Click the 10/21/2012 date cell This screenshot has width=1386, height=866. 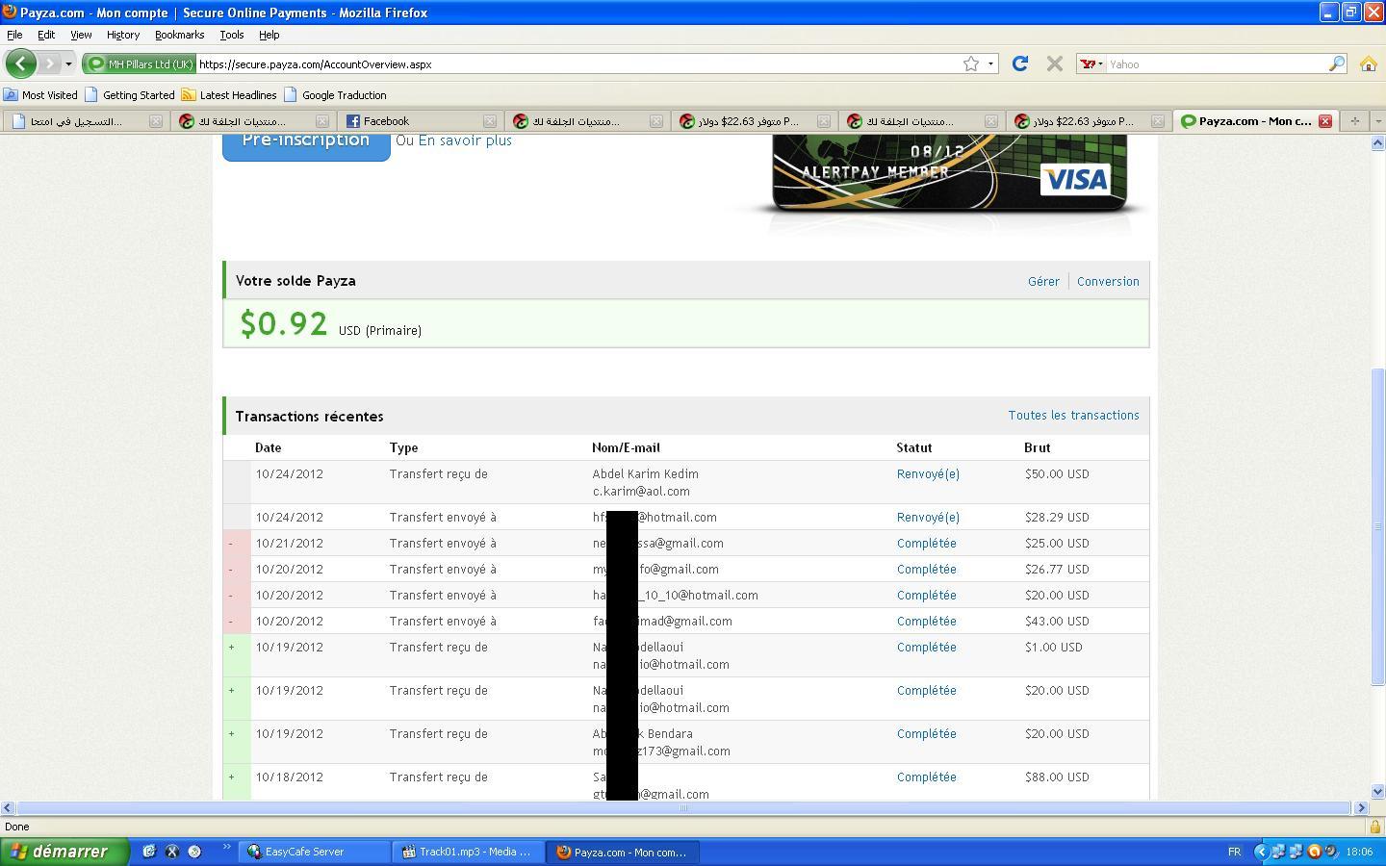point(289,544)
